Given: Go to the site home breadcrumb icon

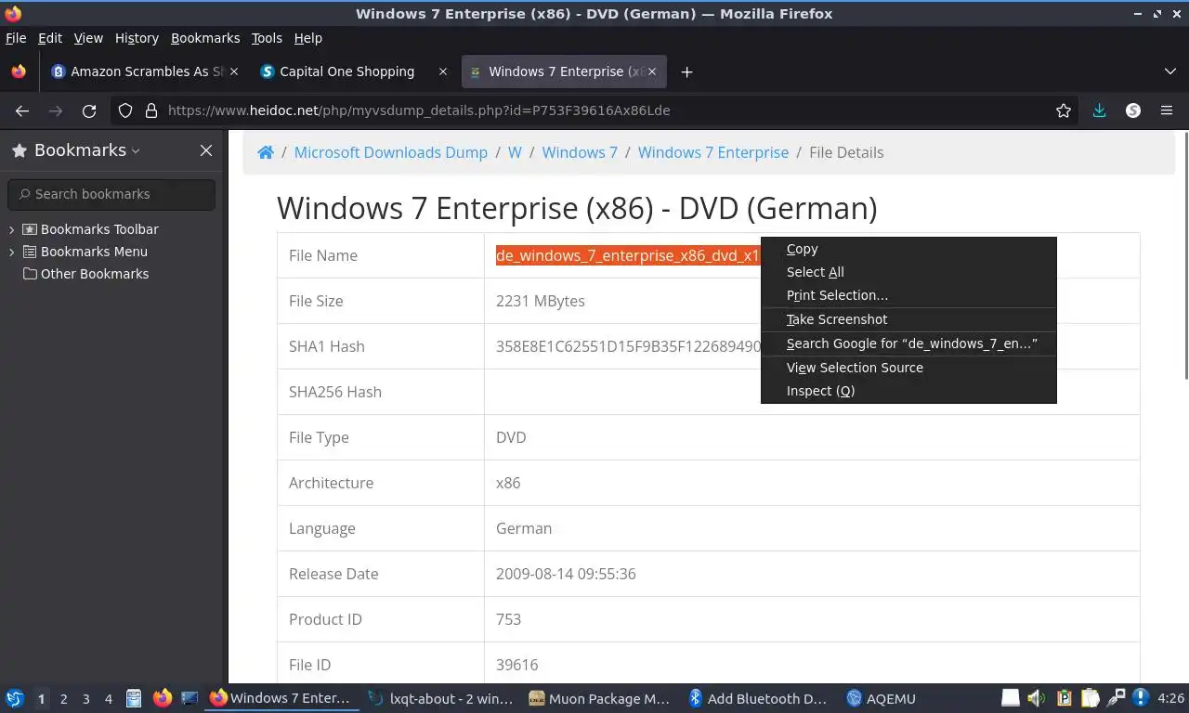Looking at the screenshot, I should [x=266, y=152].
